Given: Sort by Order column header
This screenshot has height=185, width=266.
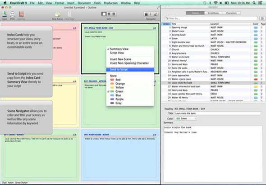Looking at the screenshot, I should [166, 24].
